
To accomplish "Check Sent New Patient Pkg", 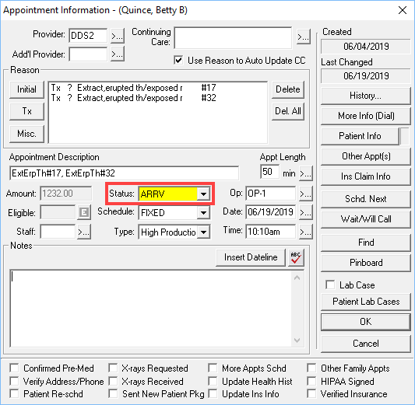I will 113,393.
